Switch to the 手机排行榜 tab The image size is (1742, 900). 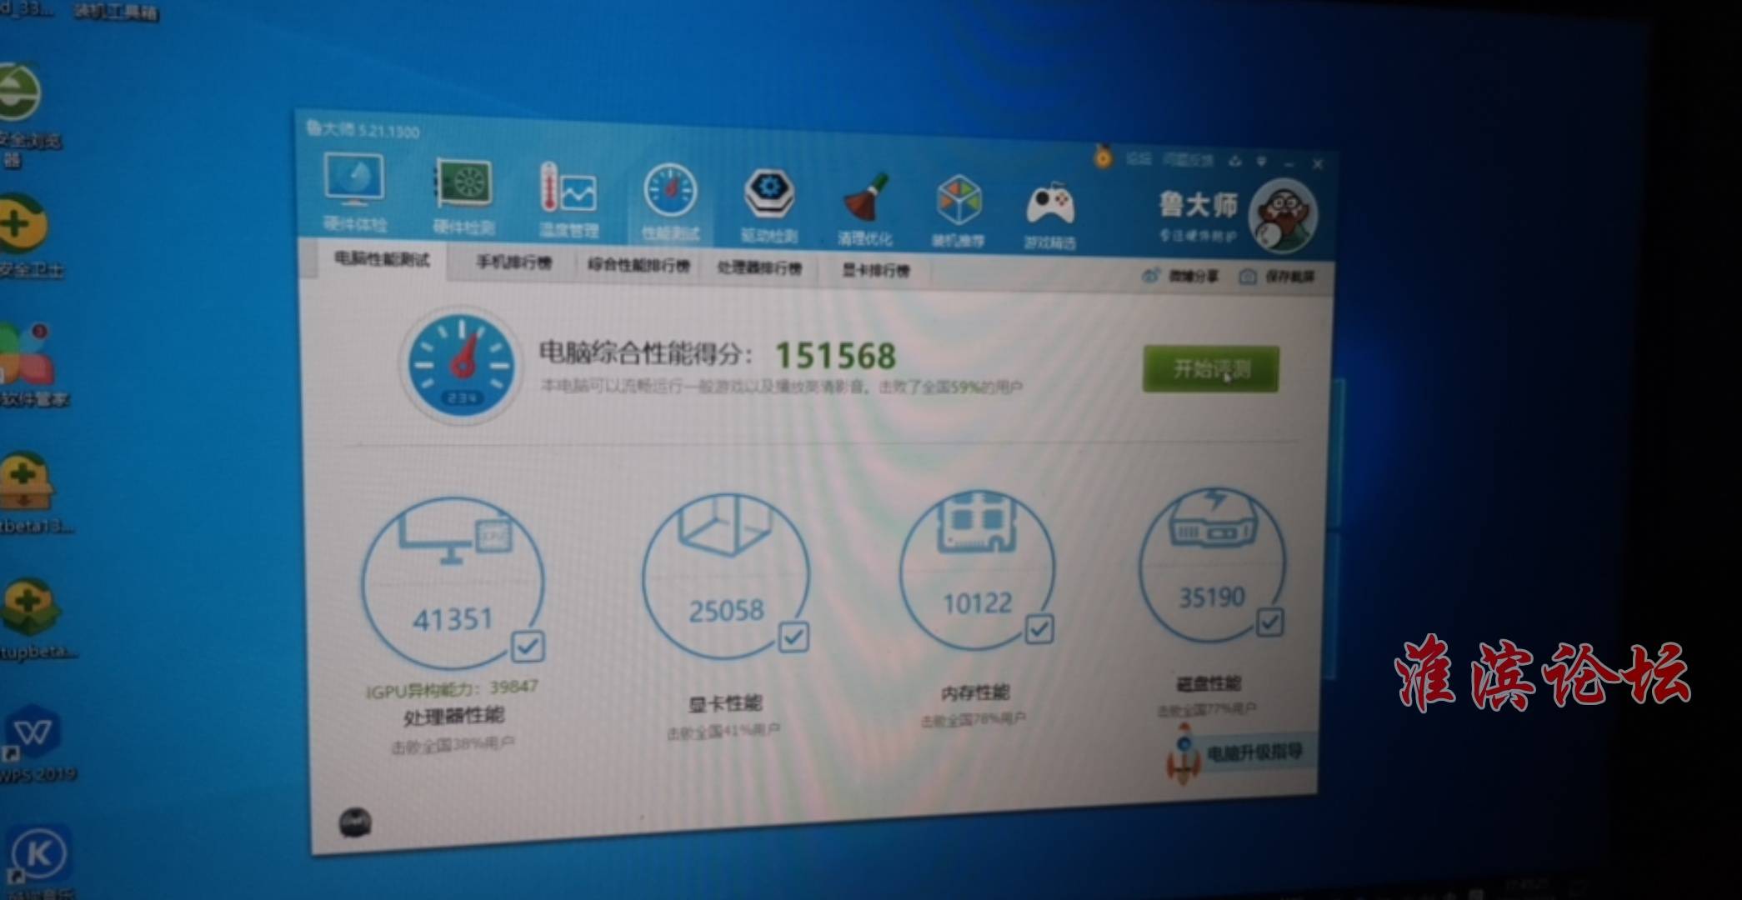point(513,262)
